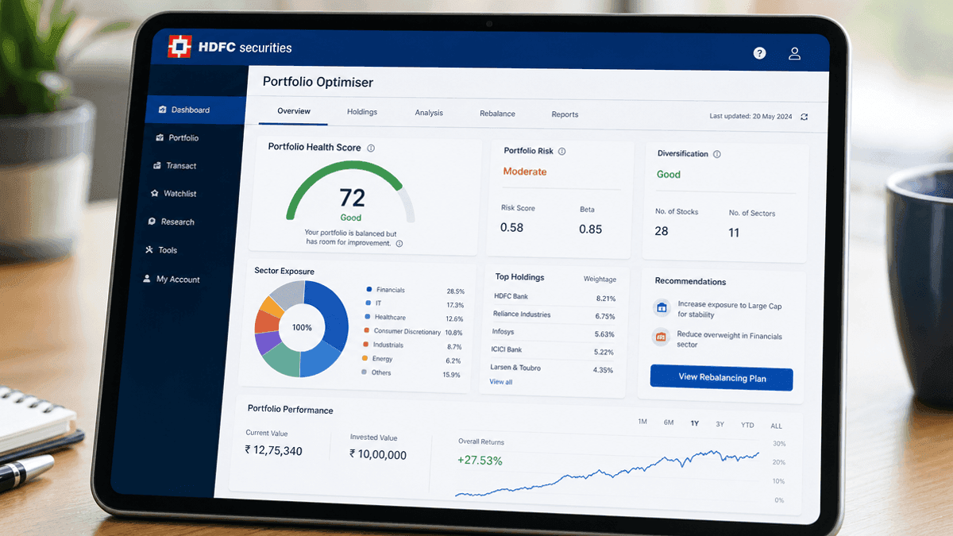Click the Financials overweight recommendation icon
Screen dimensions: 953x536
(660, 337)
